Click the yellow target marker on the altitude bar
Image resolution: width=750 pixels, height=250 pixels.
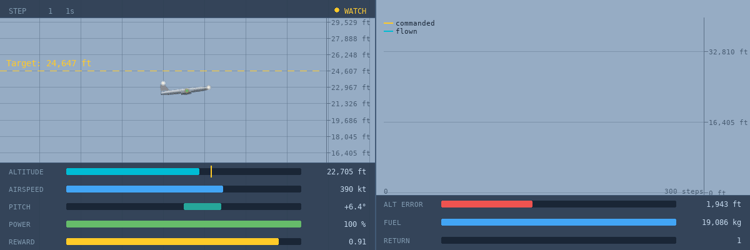(211, 171)
